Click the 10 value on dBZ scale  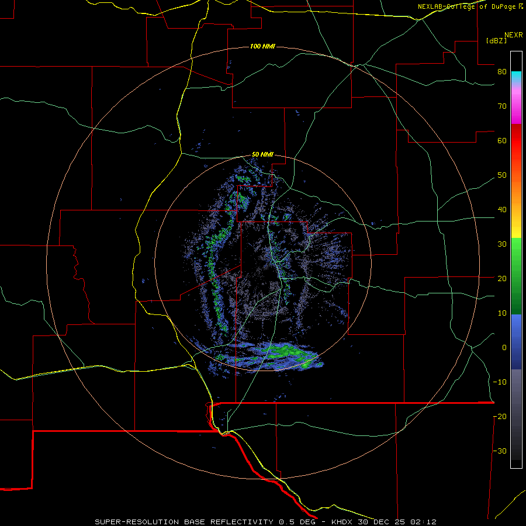click(502, 313)
